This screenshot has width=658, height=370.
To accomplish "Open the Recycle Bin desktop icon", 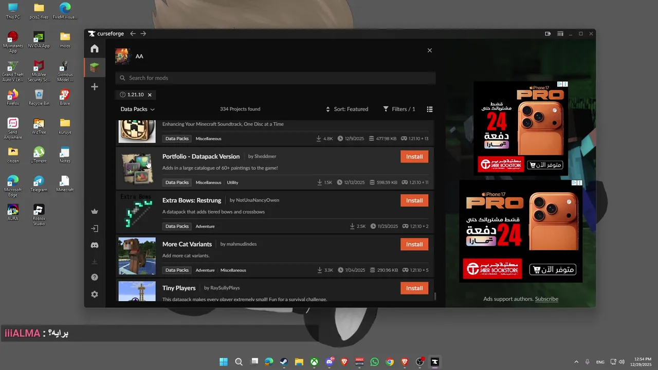I will pyautogui.click(x=39, y=97).
